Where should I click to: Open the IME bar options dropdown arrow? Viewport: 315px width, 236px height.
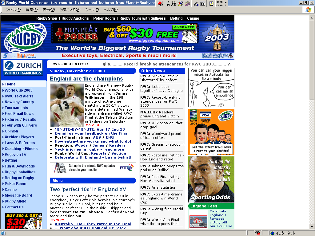pos(225,5)
